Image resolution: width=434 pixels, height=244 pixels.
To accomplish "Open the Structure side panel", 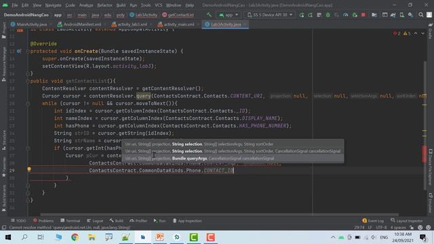I will [3, 140].
